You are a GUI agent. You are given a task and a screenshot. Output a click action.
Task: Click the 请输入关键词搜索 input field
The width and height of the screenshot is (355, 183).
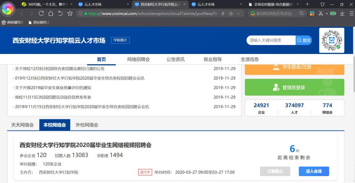click(x=271, y=40)
